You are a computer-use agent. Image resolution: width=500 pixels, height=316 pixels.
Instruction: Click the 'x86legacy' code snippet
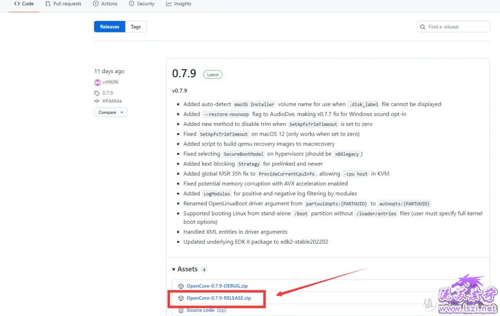347,154
